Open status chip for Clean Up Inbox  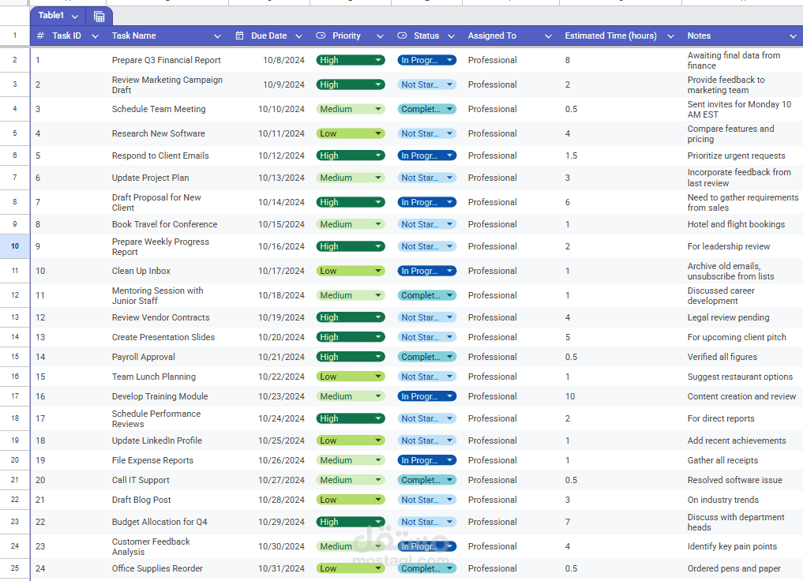click(426, 271)
